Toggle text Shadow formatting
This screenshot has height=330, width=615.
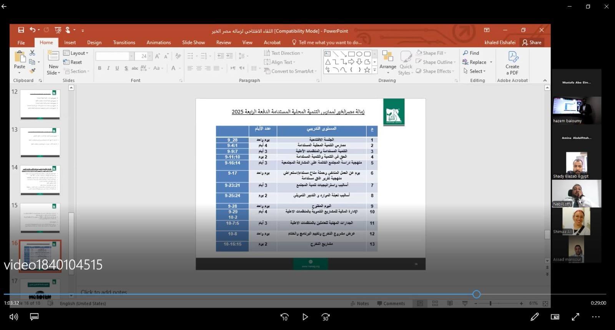point(126,68)
